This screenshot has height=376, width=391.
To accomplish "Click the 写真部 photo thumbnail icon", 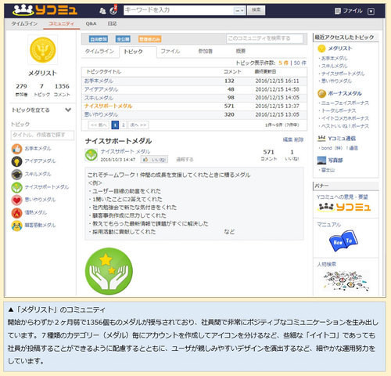I will click(321, 161).
